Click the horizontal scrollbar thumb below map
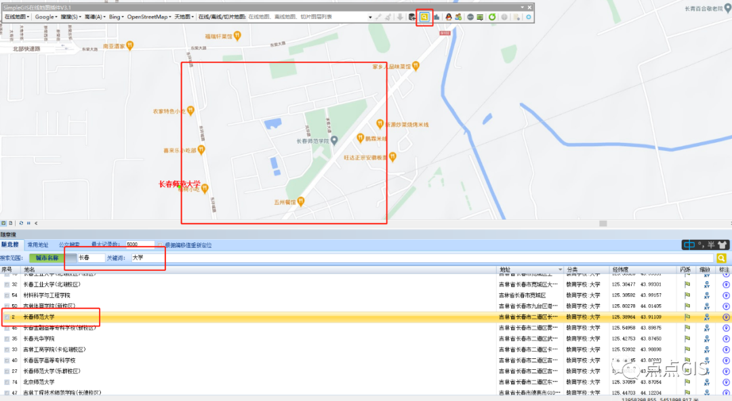Screen dimensions: 732x401 (x=603, y=223)
